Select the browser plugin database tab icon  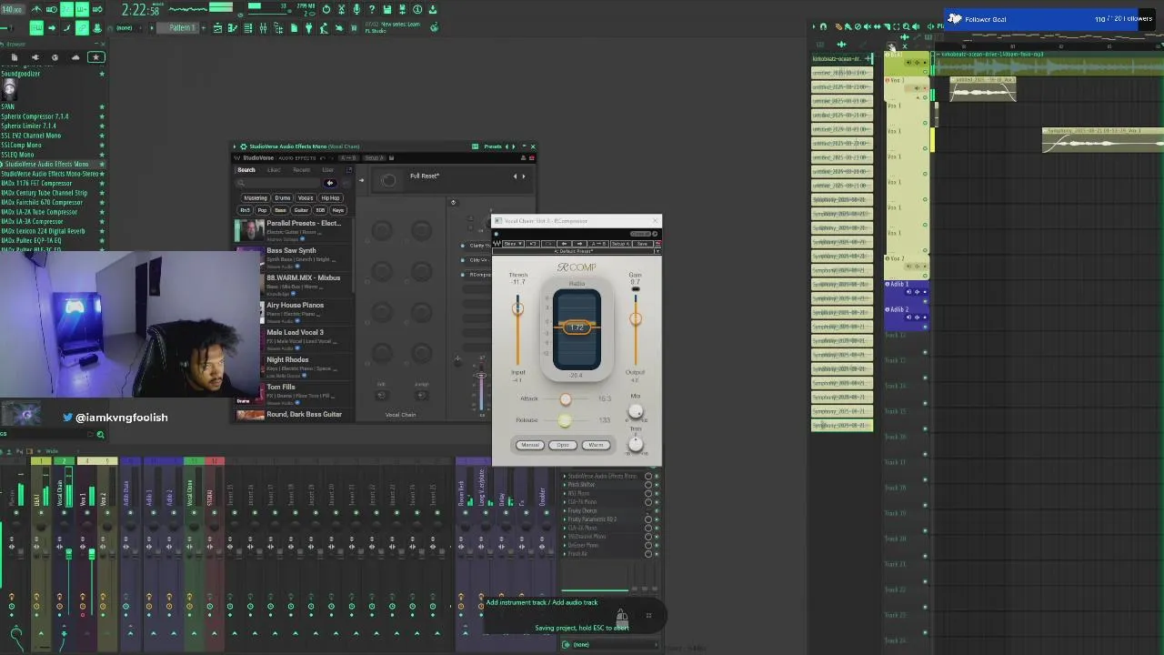35,56
